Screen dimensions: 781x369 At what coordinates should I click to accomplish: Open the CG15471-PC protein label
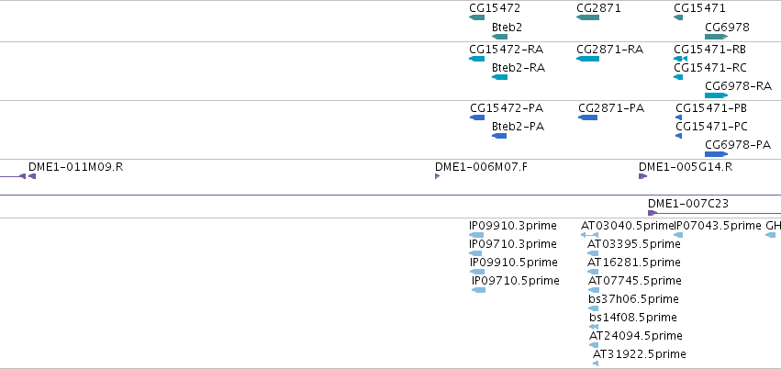point(711,127)
